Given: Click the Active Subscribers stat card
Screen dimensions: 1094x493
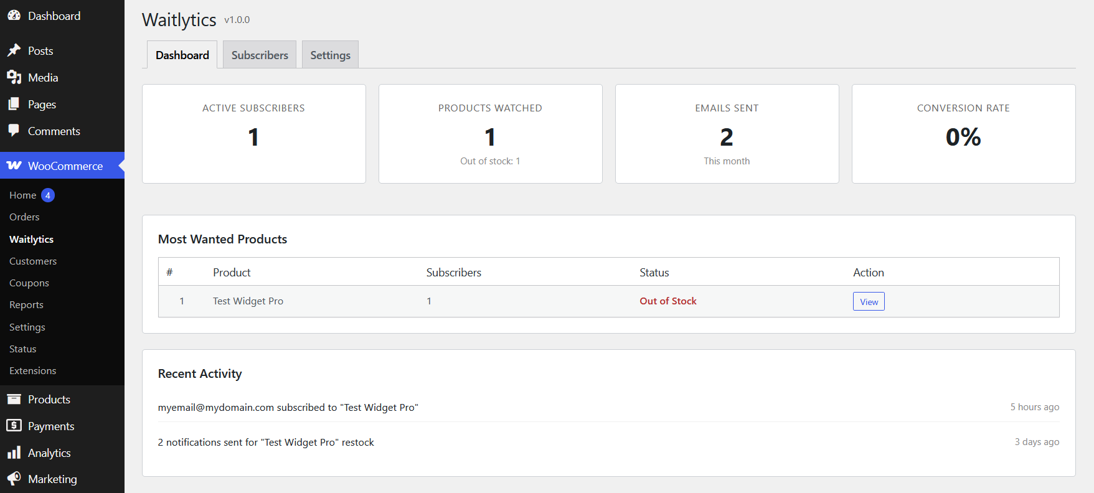Looking at the screenshot, I should (254, 134).
